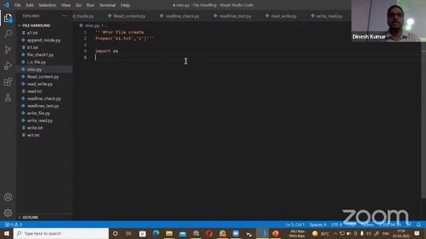
Task: Switch to VS Code taskbar icon
Action: [262, 233]
